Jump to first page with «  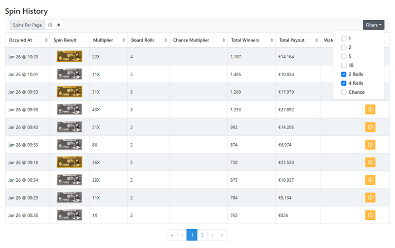click(x=172, y=235)
